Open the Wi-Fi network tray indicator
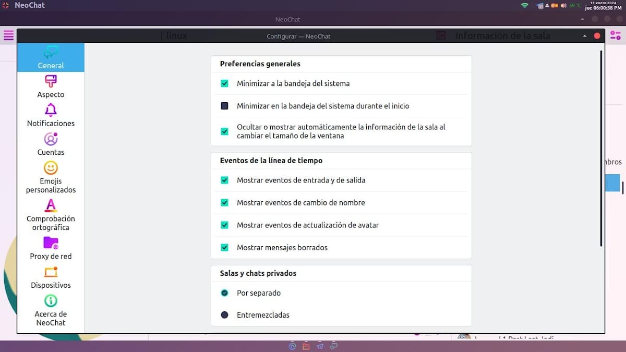The image size is (626, 352). pos(524,5)
